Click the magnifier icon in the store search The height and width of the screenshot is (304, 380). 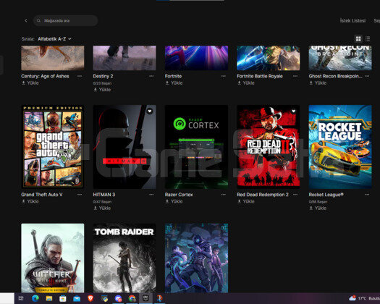38,20
